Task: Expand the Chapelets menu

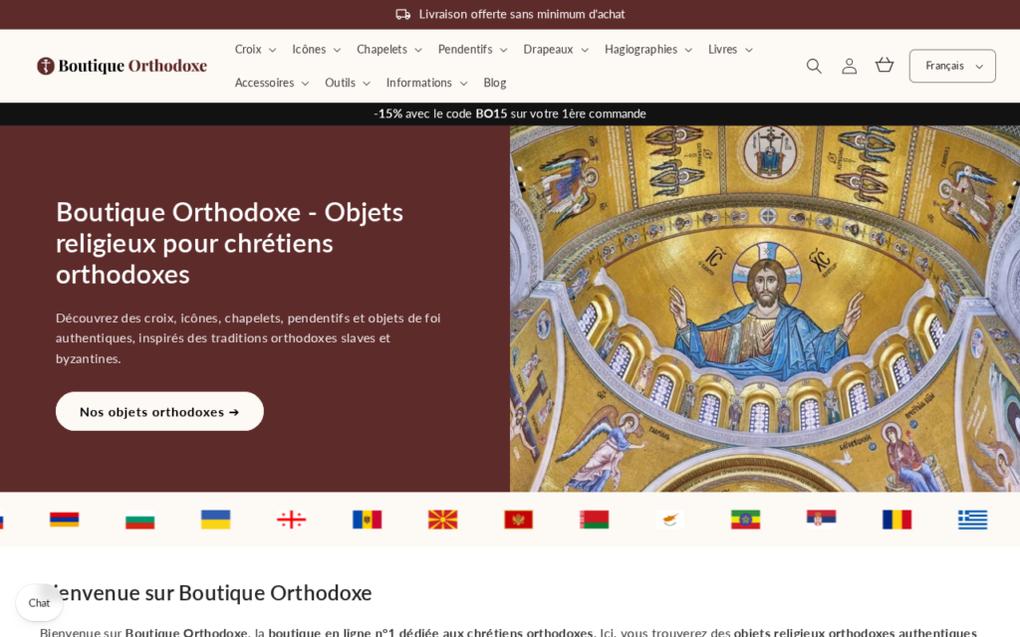Action: pyautogui.click(x=389, y=50)
